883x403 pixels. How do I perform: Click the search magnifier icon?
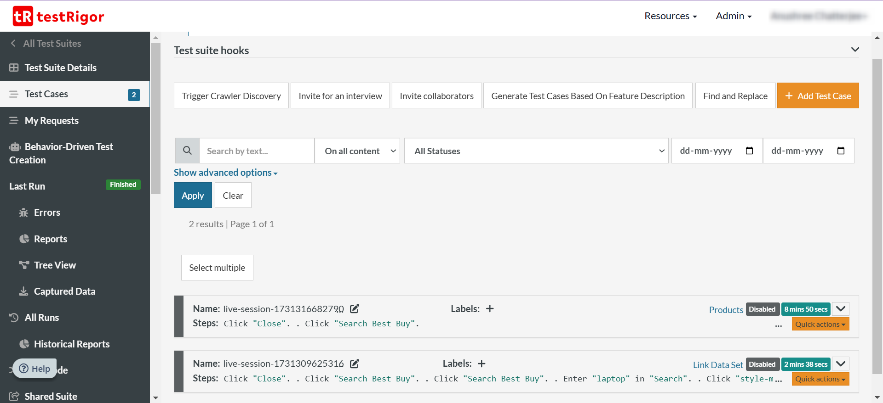187,151
